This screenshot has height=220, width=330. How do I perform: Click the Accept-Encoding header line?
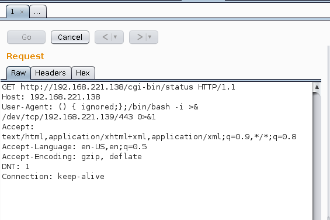[72, 156]
